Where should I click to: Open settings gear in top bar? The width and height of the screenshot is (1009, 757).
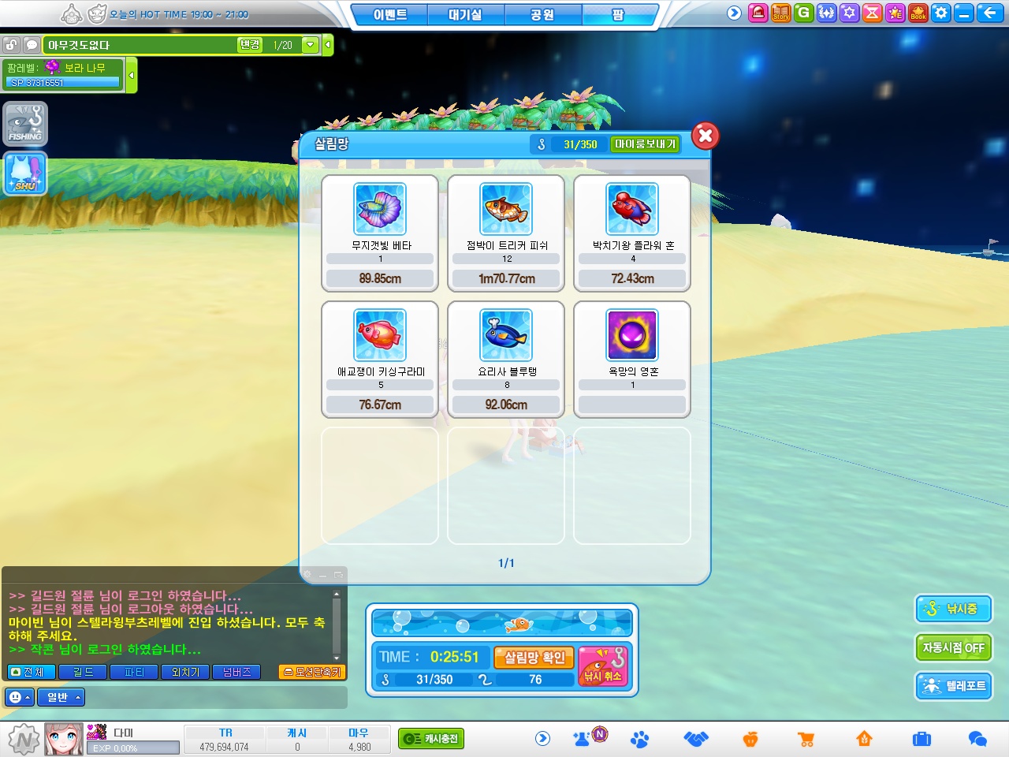[x=940, y=13]
